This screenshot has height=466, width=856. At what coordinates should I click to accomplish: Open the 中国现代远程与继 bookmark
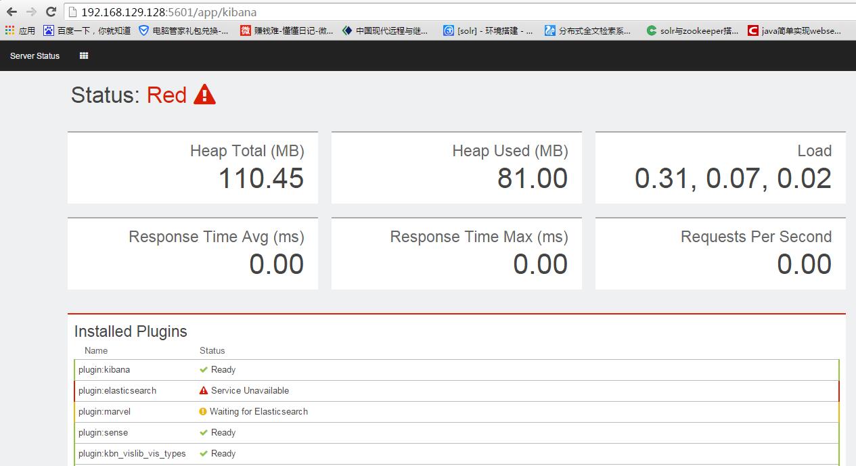pos(385,30)
